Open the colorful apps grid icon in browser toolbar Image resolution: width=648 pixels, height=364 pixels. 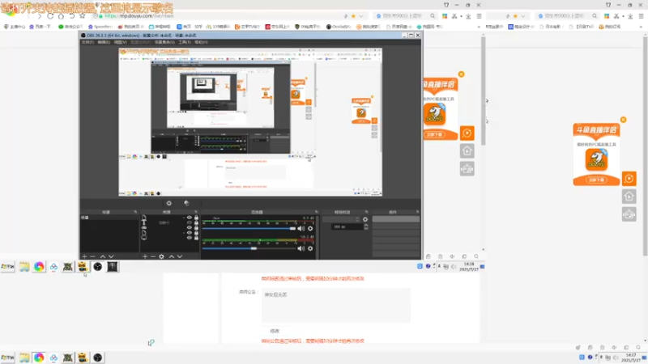pyautogui.click(x=445, y=16)
